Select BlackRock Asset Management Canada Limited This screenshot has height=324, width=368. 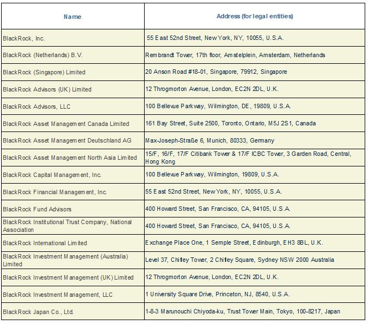pyautogui.click(x=73, y=123)
